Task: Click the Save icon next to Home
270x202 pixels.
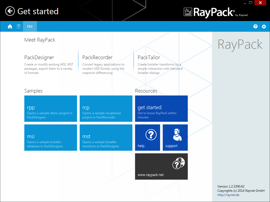Action: (19, 26)
